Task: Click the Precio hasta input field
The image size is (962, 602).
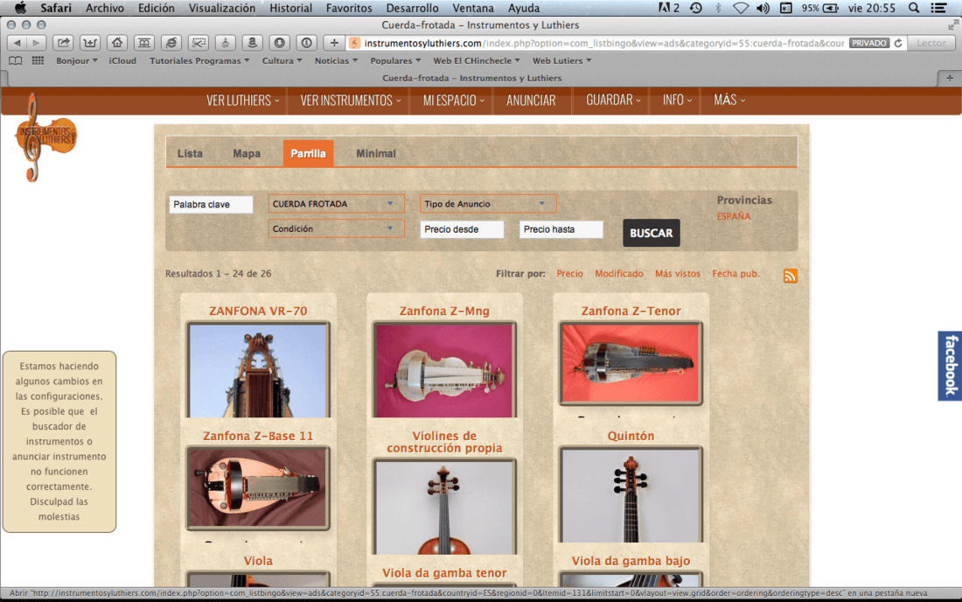Action: pyautogui.click(x=561, y=229)
